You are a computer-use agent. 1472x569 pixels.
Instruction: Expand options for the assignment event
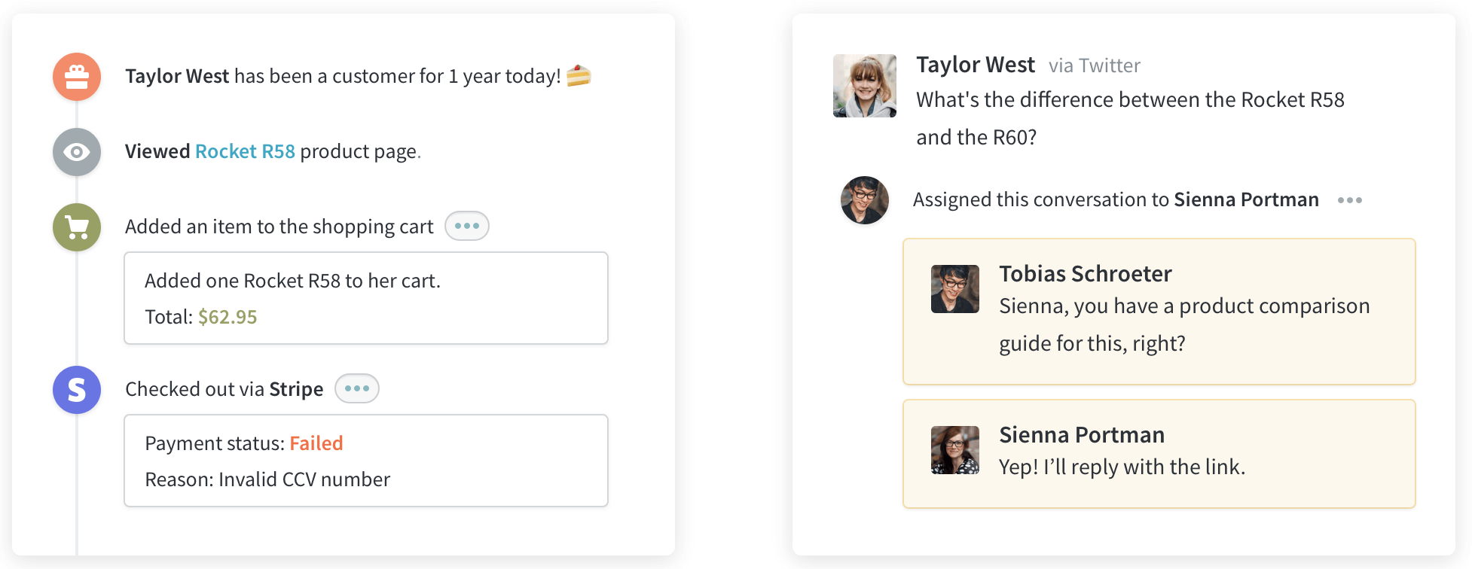[1350, 200]
